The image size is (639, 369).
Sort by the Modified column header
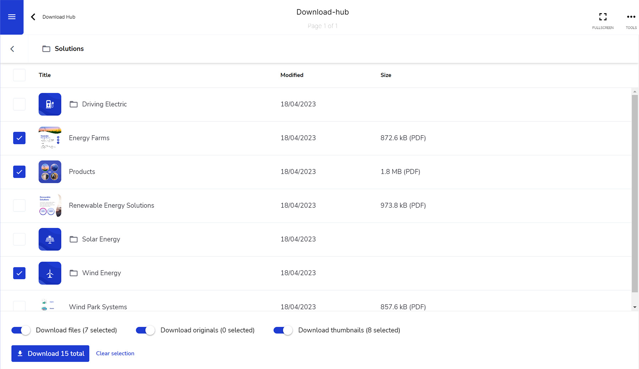click(291, 75)
